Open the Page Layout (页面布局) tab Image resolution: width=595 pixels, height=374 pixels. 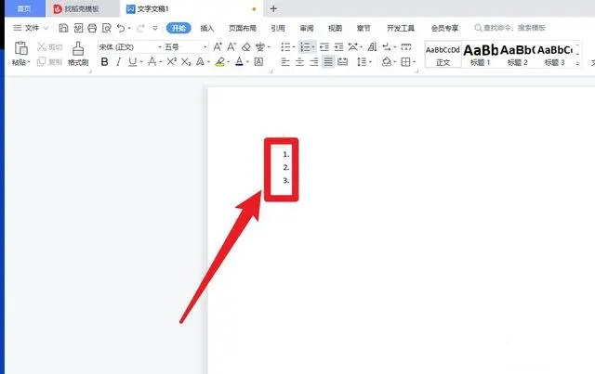coord(243,28)
